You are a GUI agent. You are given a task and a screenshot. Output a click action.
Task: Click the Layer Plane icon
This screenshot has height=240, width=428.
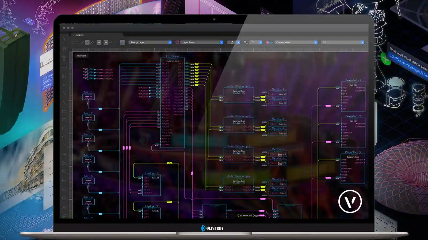pyautogui.click(x=177, y=42)
